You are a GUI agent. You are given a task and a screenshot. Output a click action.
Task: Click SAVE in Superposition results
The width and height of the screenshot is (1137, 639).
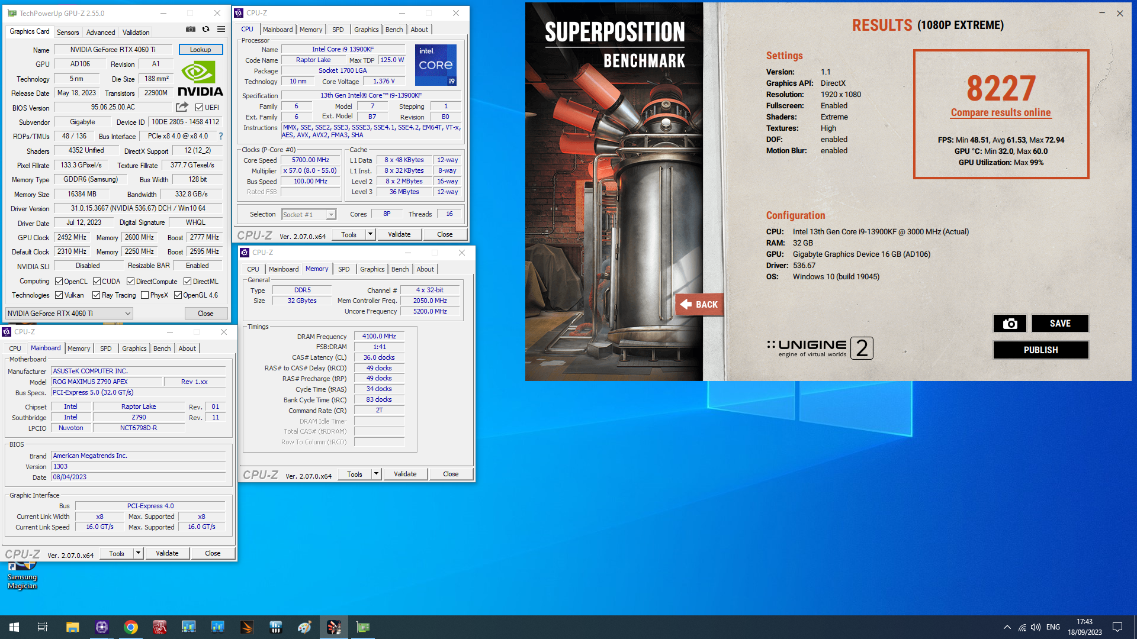[x=1060, y=324]
